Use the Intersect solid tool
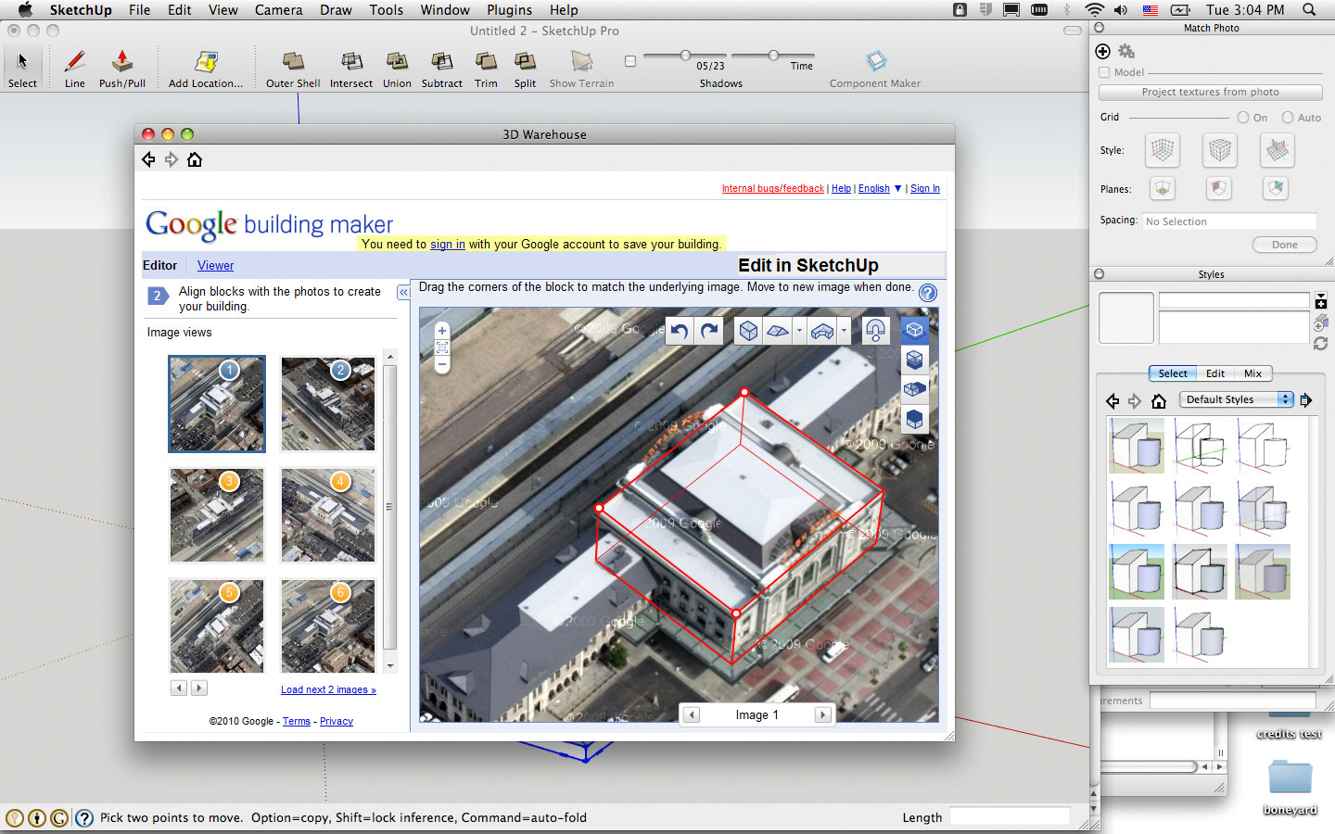Image resolution: width=1335 pixels, height=834 pixels. (x=351, y=69)
